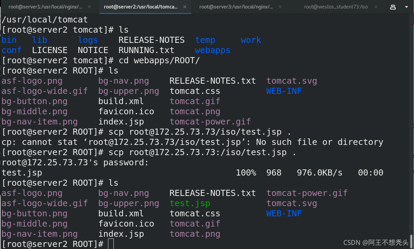The height and width of the screenshot is (249, 414).
Task: Click 'RELEASE-NOTES' in the tomcat directory listing
Action: pyautogui.click(x=151, y=40)
